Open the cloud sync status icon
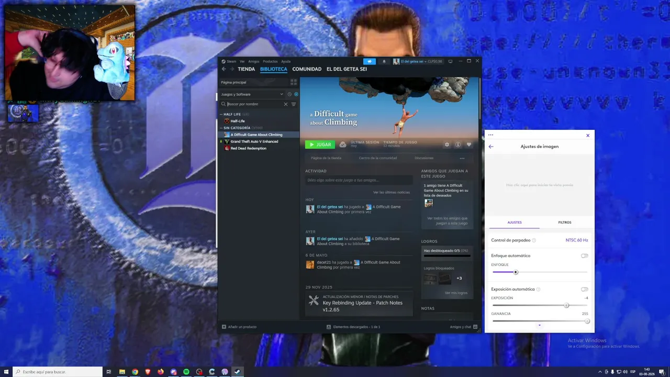The height and width of the screenshot is (377, 670). (x=343, y=145)
